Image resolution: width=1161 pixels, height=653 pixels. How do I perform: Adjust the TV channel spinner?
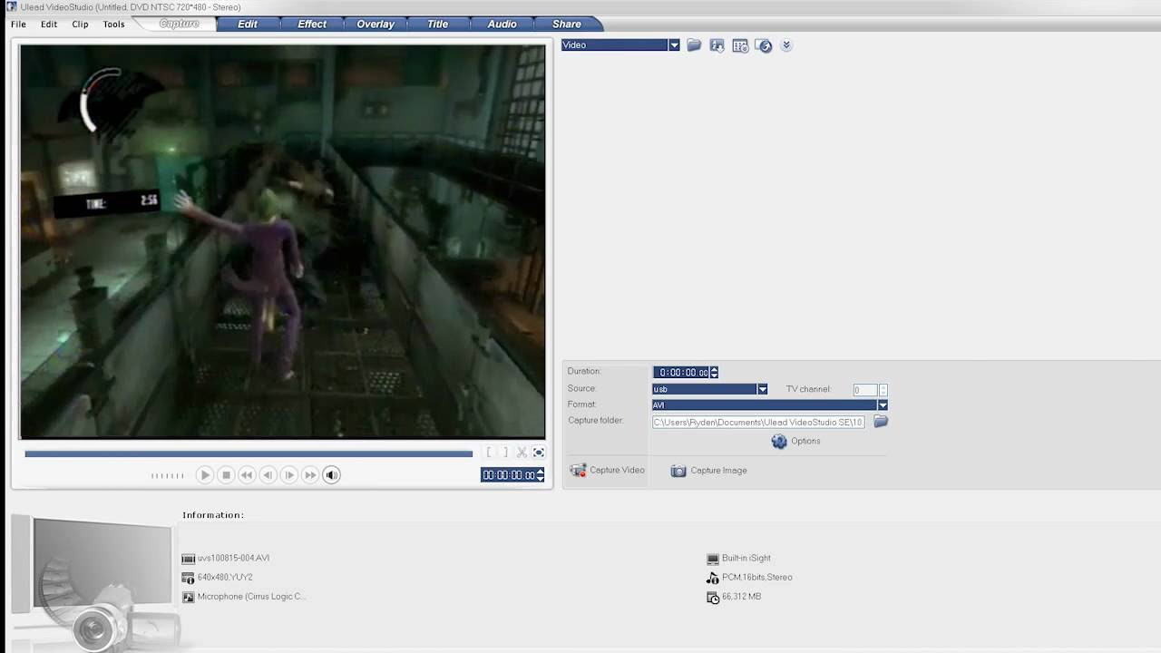[883, 390]
